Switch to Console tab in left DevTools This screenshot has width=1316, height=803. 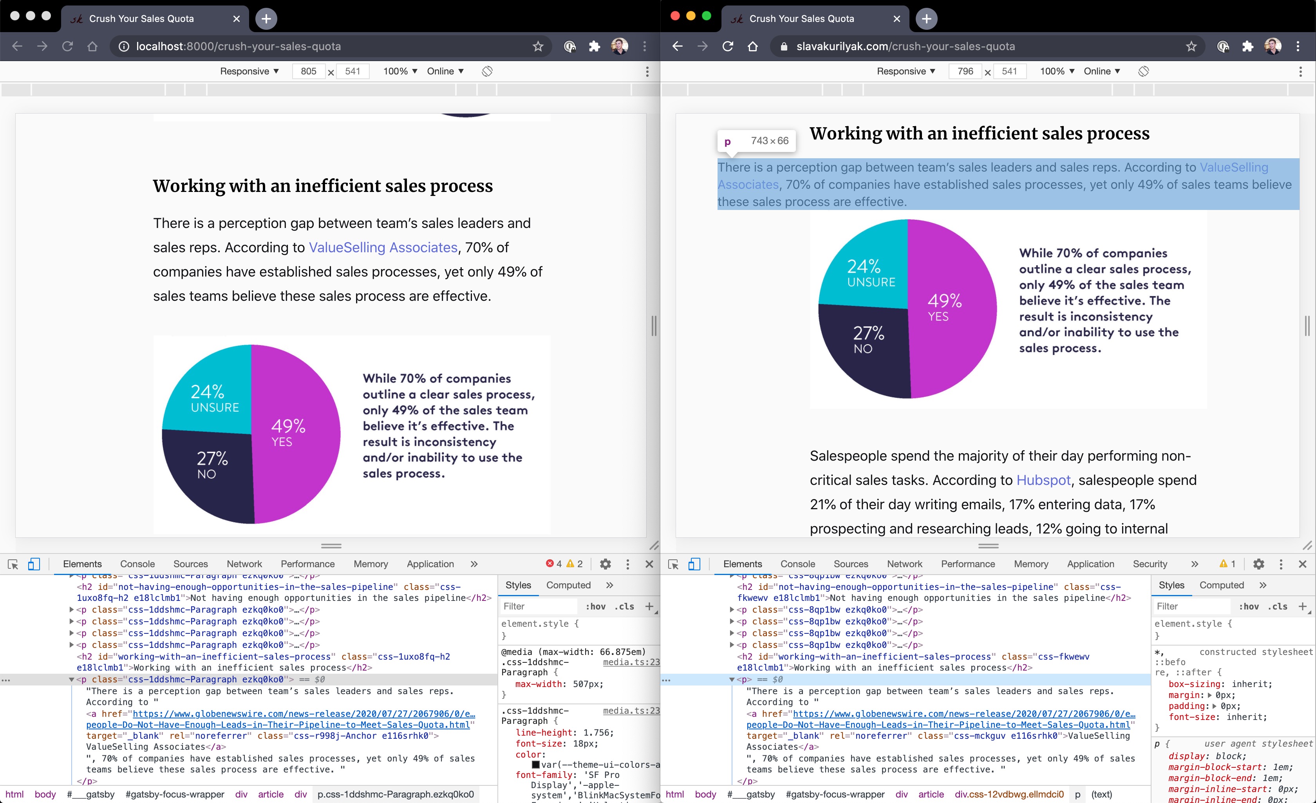[x=137, y=564]
